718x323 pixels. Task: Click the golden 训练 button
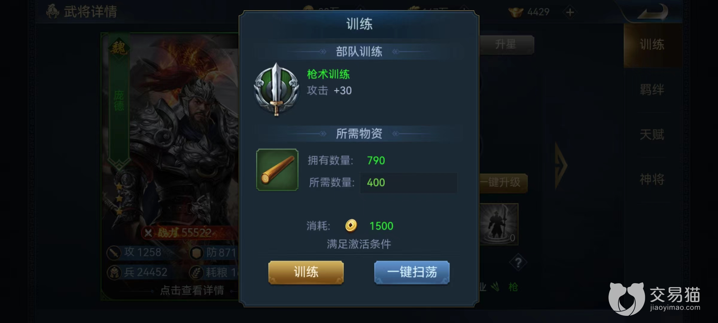point(306,272)
